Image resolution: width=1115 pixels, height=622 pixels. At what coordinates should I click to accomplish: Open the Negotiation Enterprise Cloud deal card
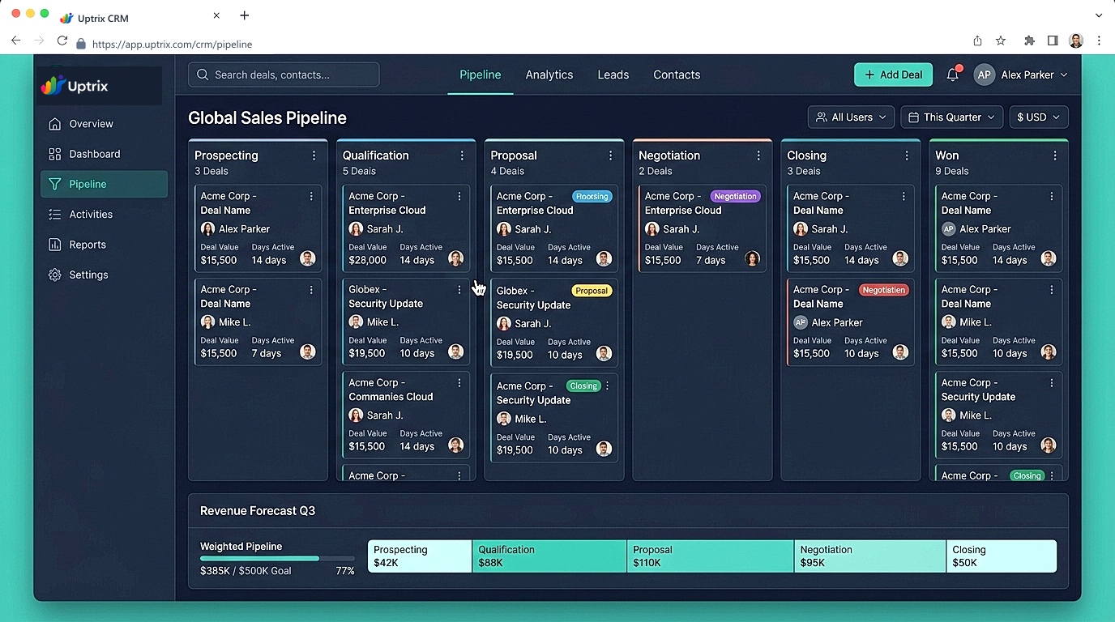coord(702,228)
